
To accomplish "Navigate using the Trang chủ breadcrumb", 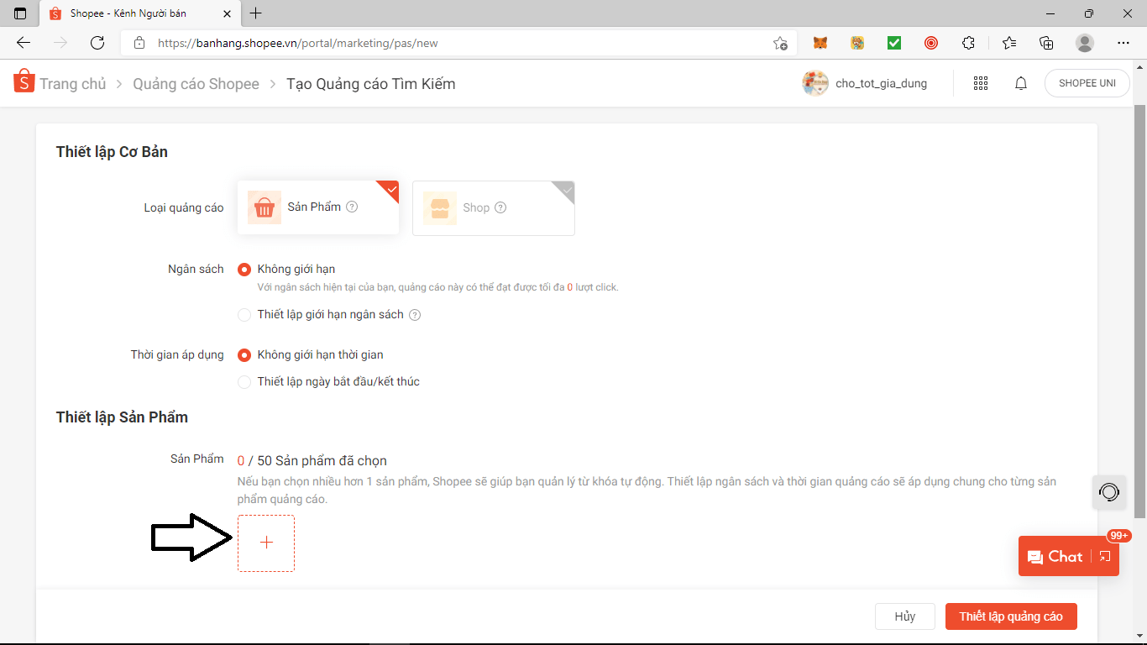I will (75, 83).
